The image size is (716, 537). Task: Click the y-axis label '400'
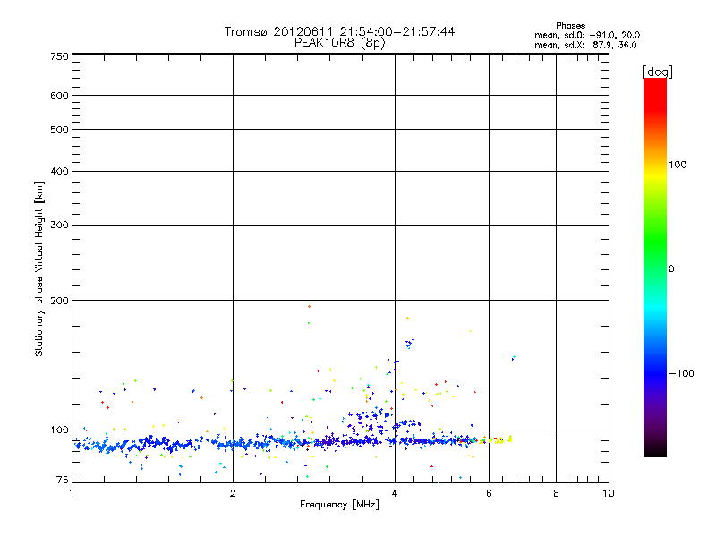60,171
